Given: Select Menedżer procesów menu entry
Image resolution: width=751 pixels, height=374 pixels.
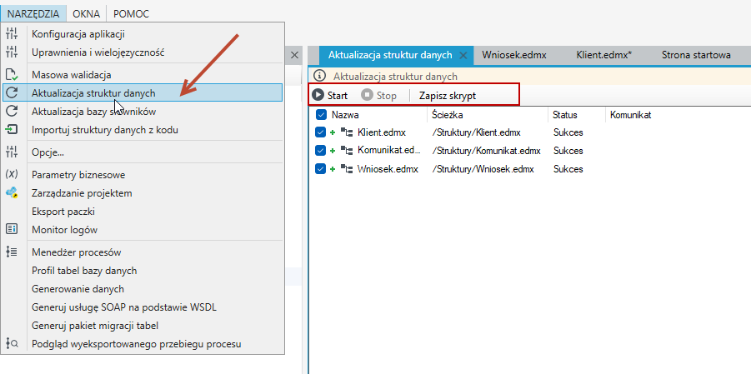Looking at the screenshot, I should [143, 252].
